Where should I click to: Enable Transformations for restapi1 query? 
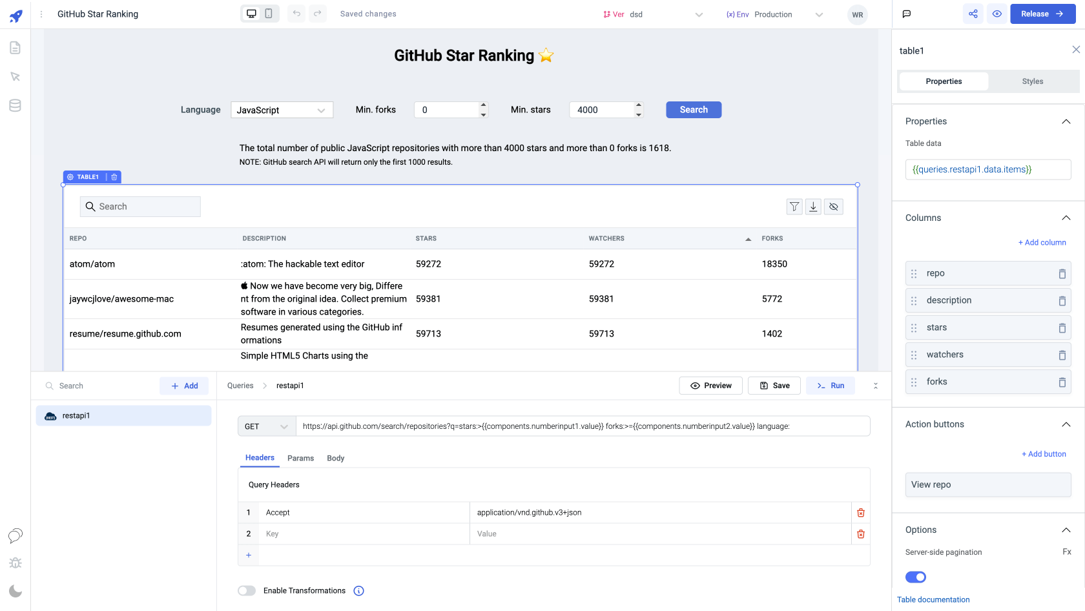coord(246,590)
